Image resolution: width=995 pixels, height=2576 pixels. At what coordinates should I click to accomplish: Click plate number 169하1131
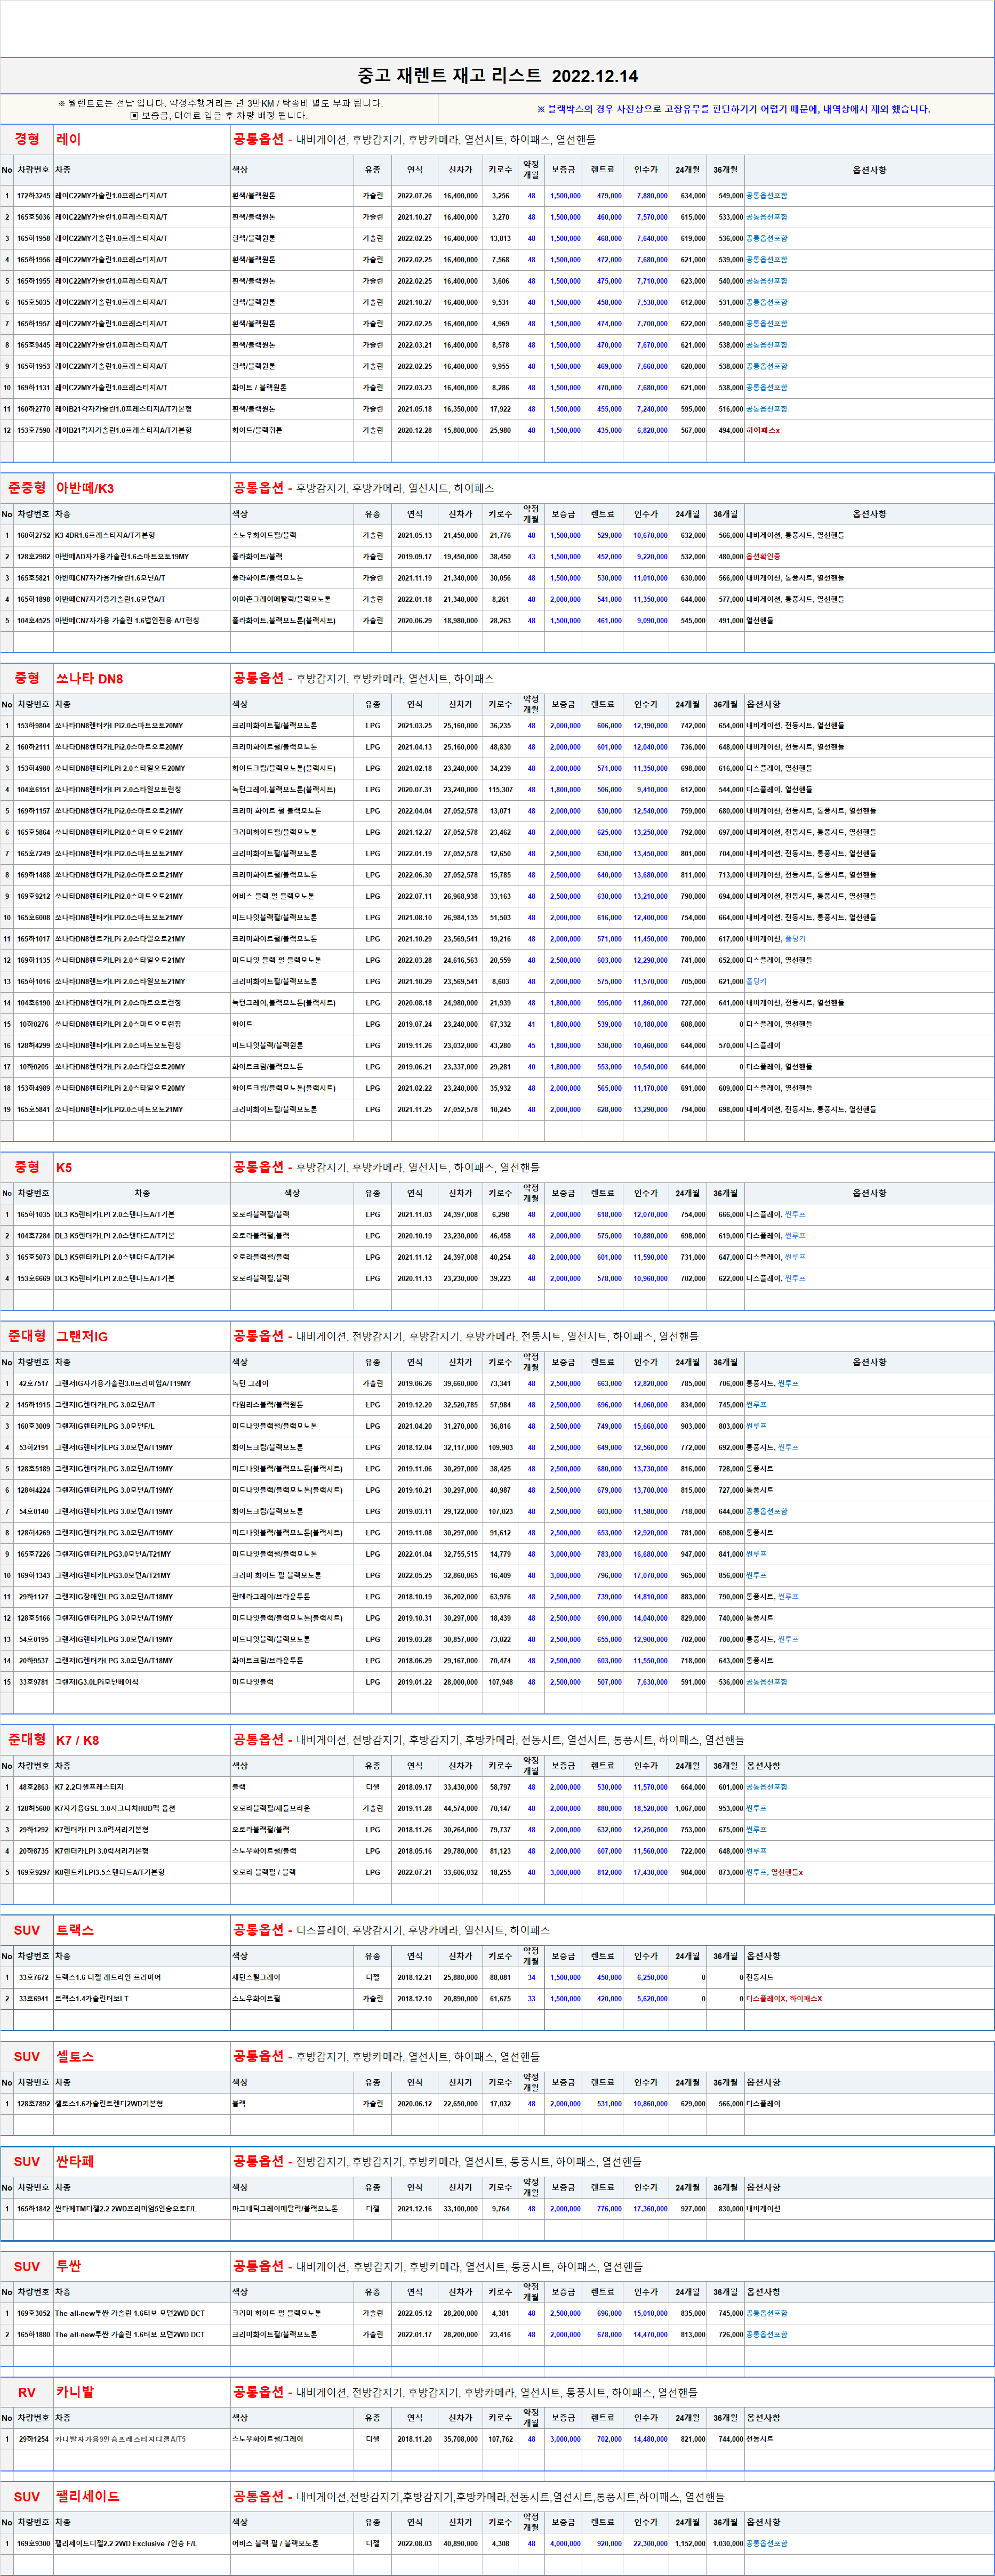(33, 388)
